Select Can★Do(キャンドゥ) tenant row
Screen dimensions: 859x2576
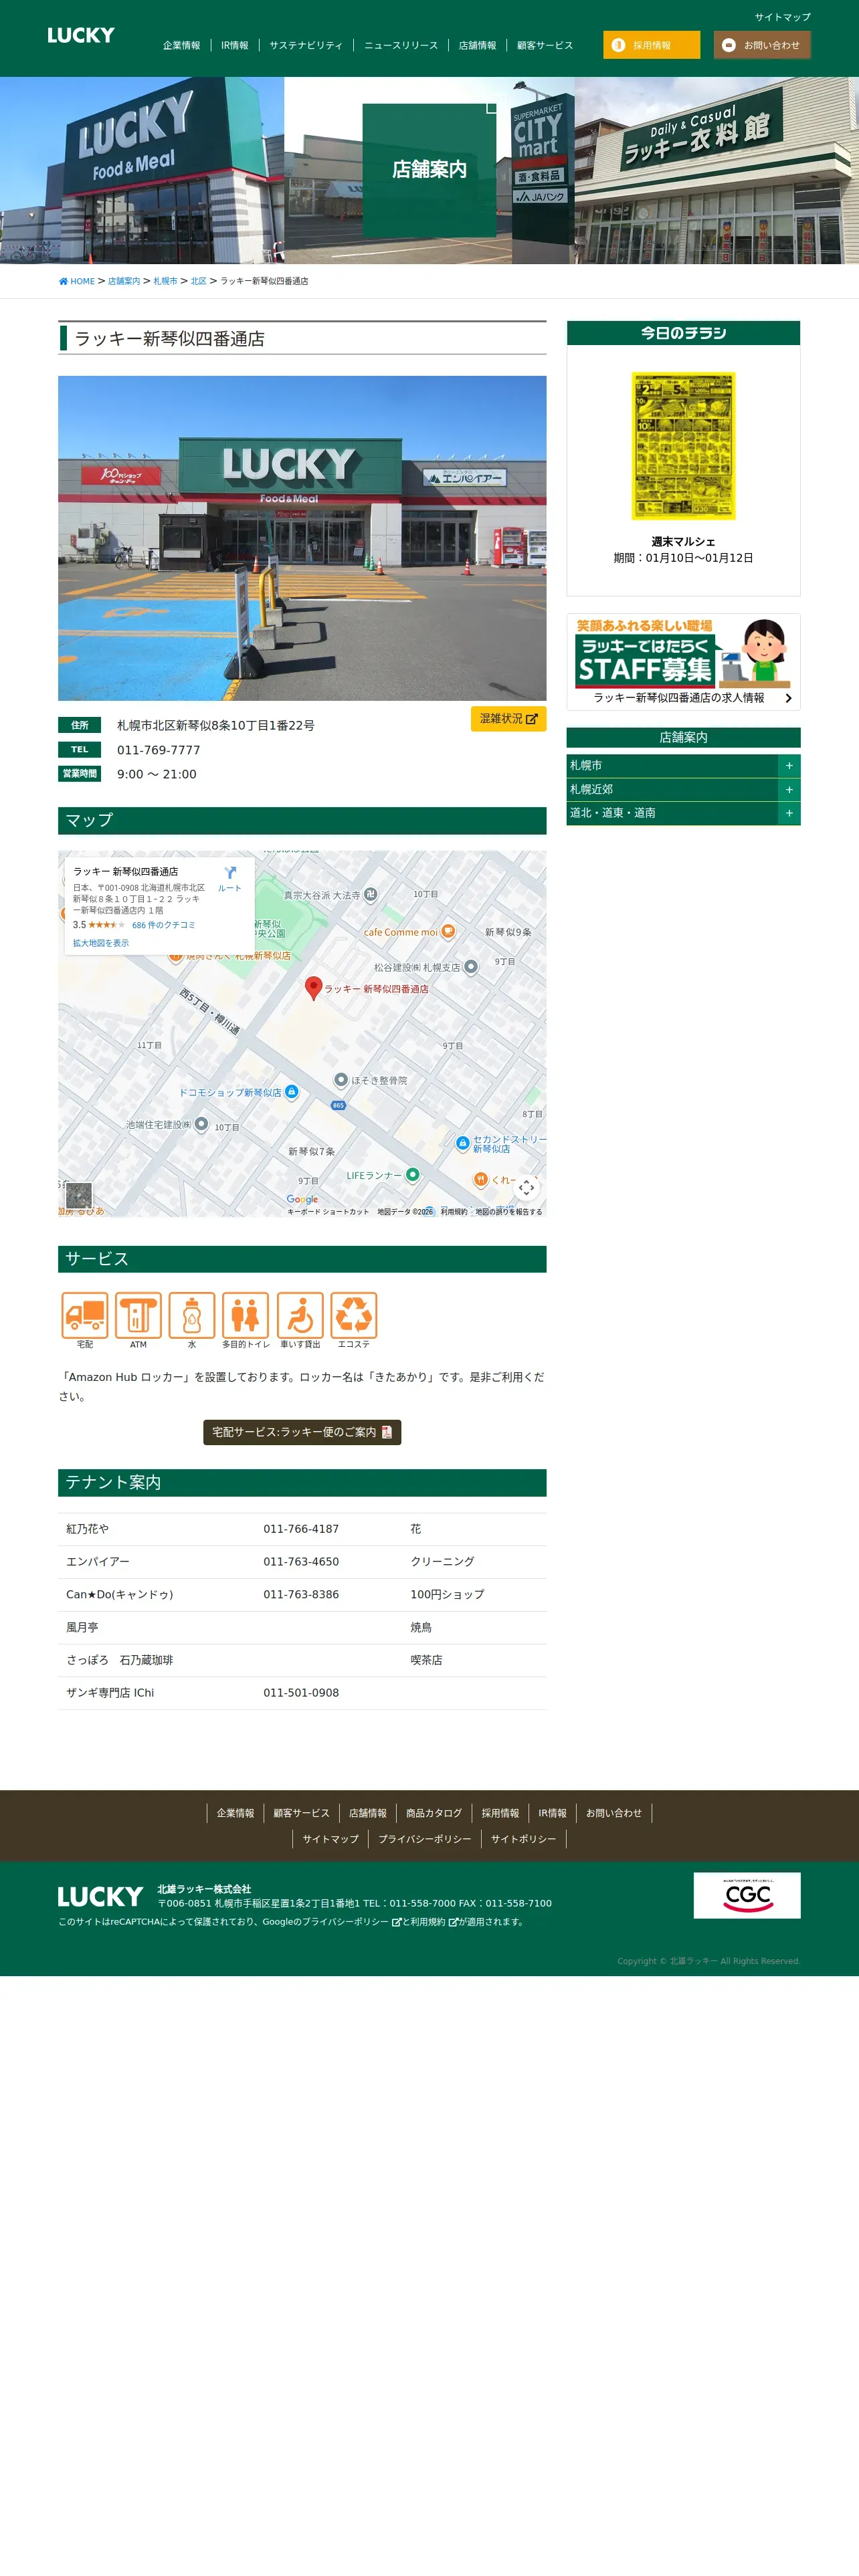[302, 1595]
